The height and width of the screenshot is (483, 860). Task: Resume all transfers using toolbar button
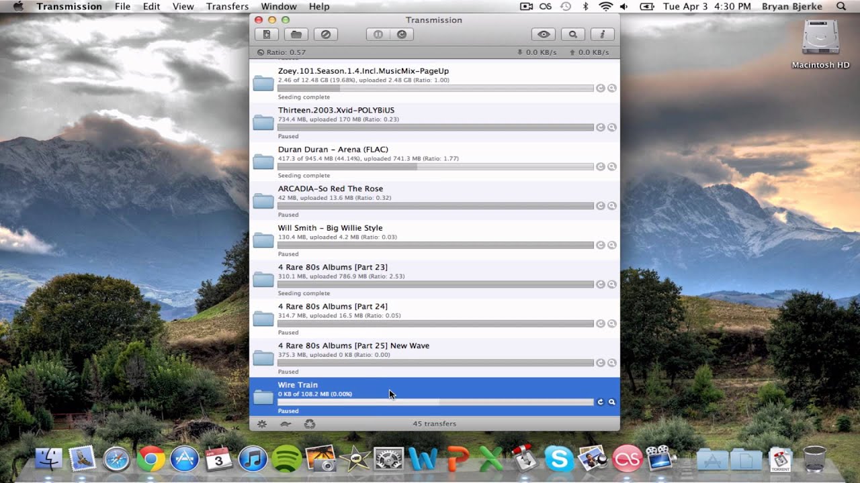[402, 34]
